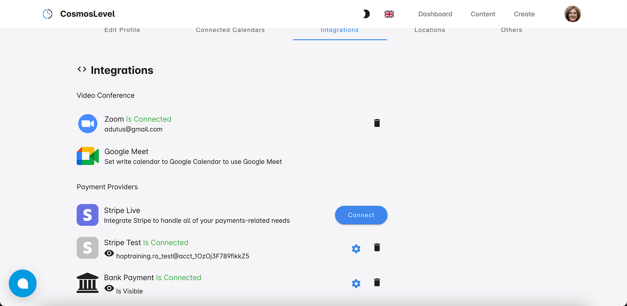Viewport: 627px width, 306px height.
Task: Open the chat support bubble
Action: click(23, 283)
